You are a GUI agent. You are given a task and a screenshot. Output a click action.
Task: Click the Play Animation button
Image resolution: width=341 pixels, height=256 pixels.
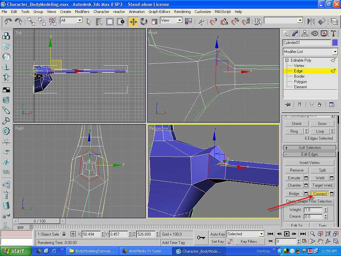tap(287, 234)
